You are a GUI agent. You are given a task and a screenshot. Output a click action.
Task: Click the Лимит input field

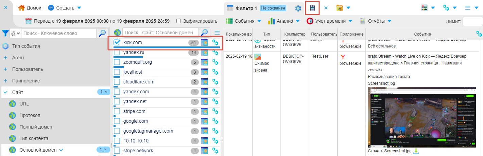(472, 21)
